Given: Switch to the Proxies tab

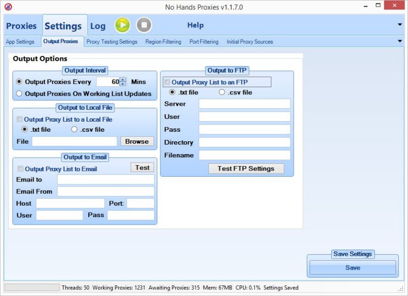Looking at the screenshot, I should click(21, 26).
